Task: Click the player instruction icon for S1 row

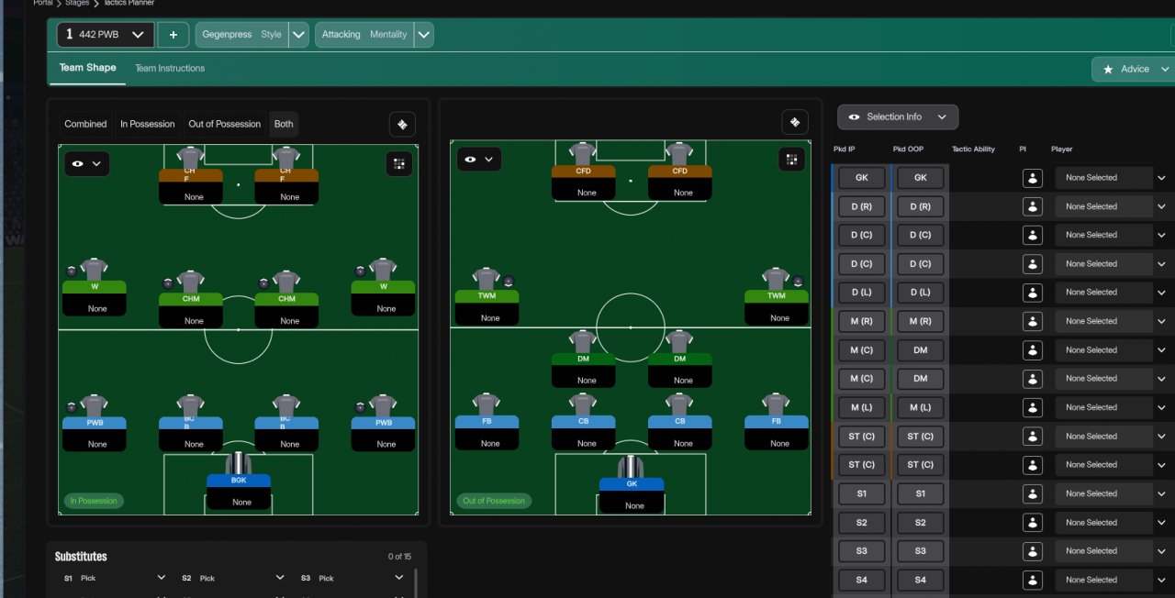Action: pos(1033,493)
